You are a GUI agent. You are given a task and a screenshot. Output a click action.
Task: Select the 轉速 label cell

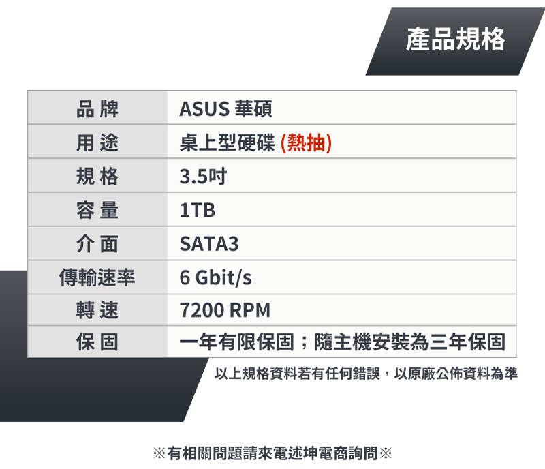[97, 309]
